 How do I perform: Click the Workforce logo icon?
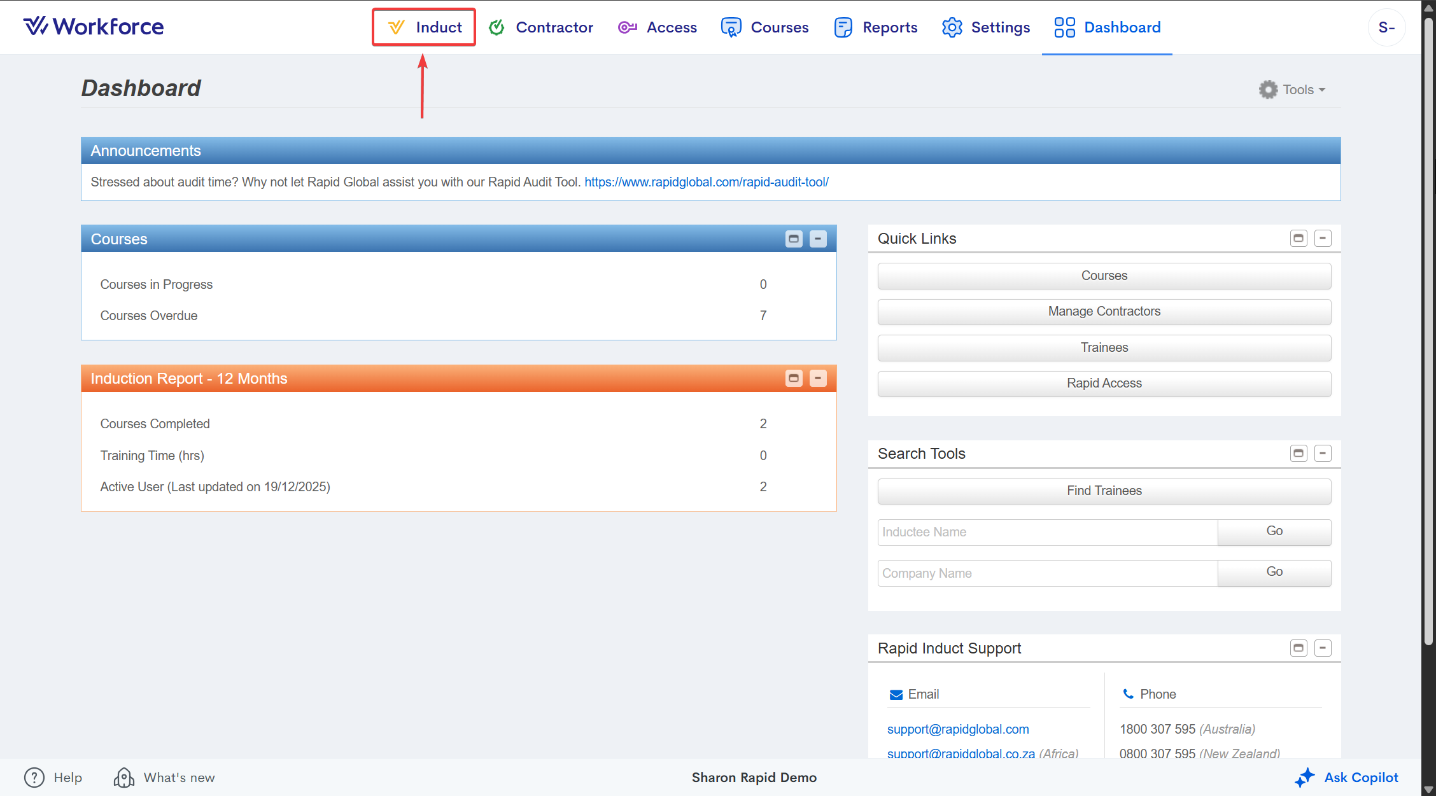point(36,26)
